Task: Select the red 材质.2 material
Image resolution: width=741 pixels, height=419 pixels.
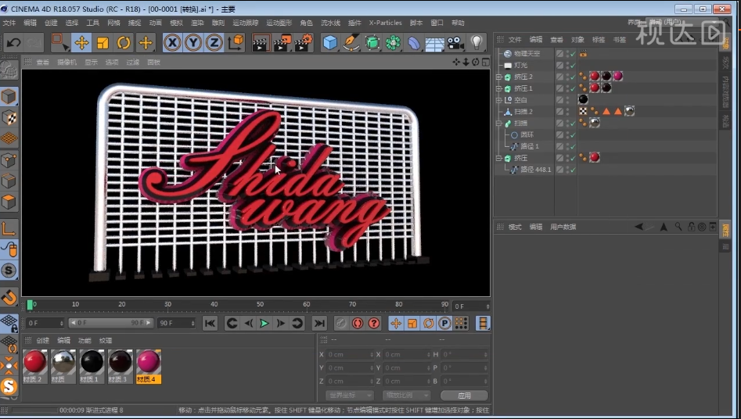Action: pyautogui.click(x=35, y=366)
